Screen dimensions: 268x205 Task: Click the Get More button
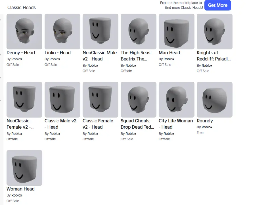click(217, 5)
